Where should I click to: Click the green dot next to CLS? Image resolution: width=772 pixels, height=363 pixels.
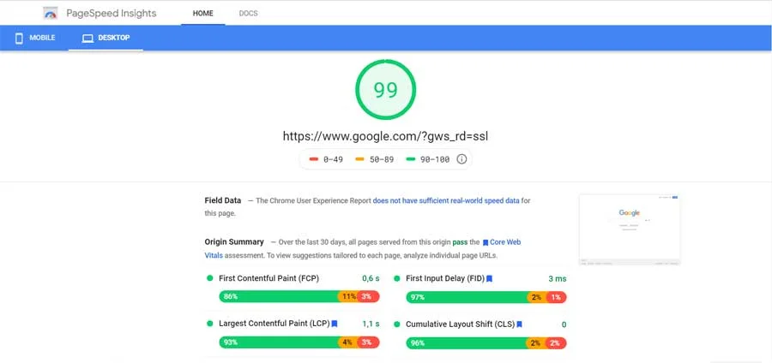[397, 324]
